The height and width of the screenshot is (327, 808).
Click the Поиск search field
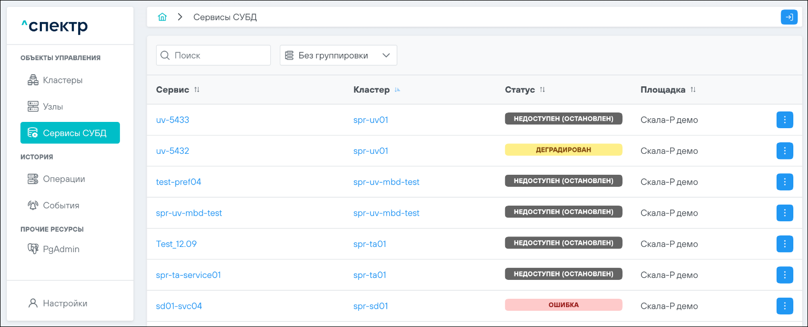click(x=219, y=55)
